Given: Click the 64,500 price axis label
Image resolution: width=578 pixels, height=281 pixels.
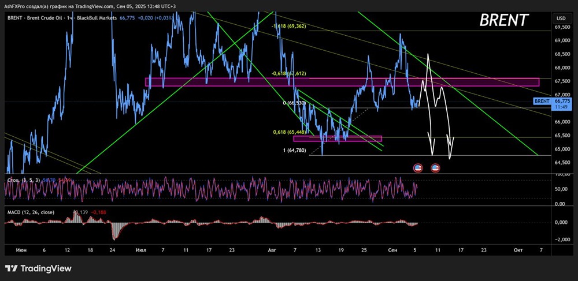Looking at the screenshot, I should (x=562, y=163).
